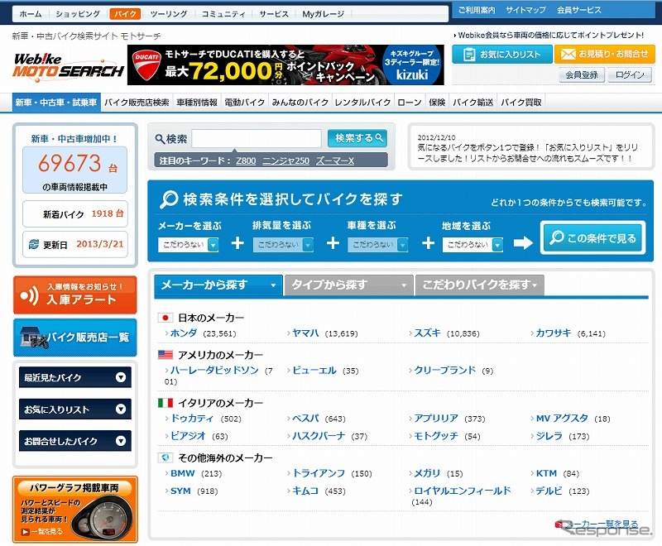Click the 入庫アラート banner button
Viewport: 662px width, 546px height.
[75, 295]
